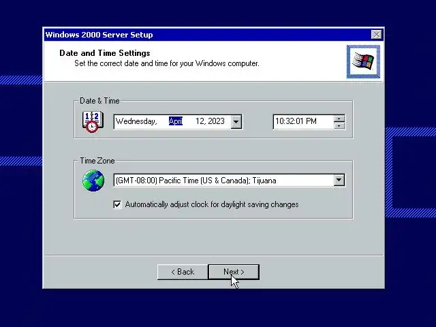Click the Windows flag logo icon
This screenshot has height=327, width=436.
(363, 61)
